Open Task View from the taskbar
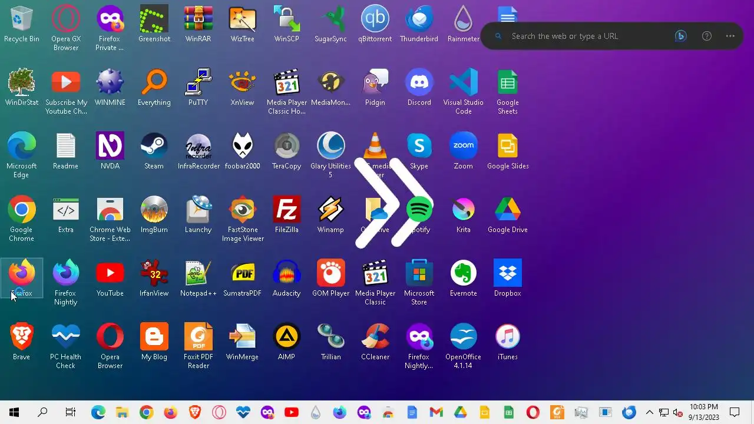Image resolution: width=754 pixels, height=424 pixels. (71, 412)
